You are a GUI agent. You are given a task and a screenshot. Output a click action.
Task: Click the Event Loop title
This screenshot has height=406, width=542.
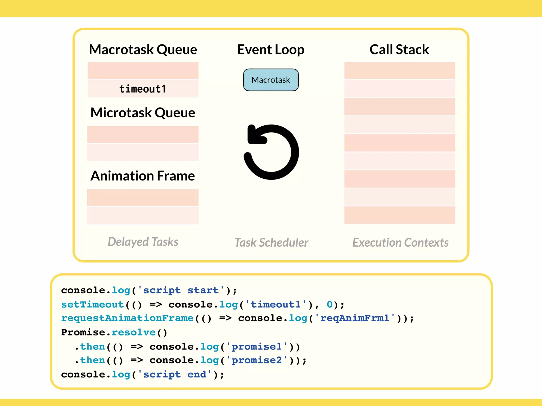[271, 49]
